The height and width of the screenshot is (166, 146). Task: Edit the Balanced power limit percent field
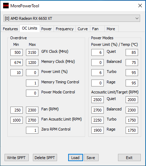pyautogui.click(x=98, y=63)
